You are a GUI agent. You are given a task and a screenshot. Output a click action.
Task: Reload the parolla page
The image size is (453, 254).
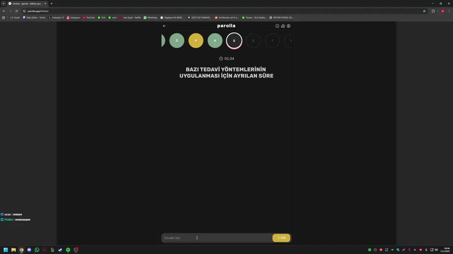[x=16, y=11]
